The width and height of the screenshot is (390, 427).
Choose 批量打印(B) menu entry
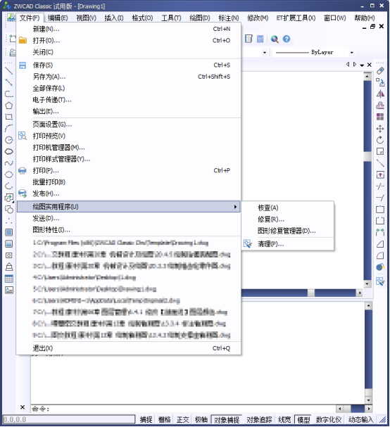coord(129,182)
